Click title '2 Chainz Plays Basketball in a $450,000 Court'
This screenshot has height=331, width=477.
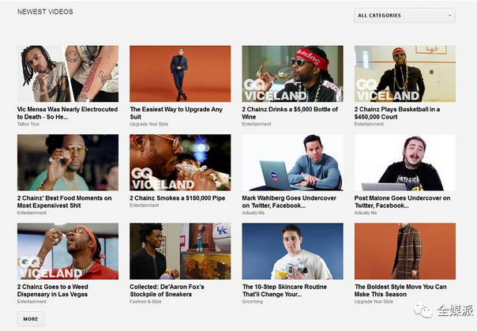pyautogui.click(x=397, y=113)
